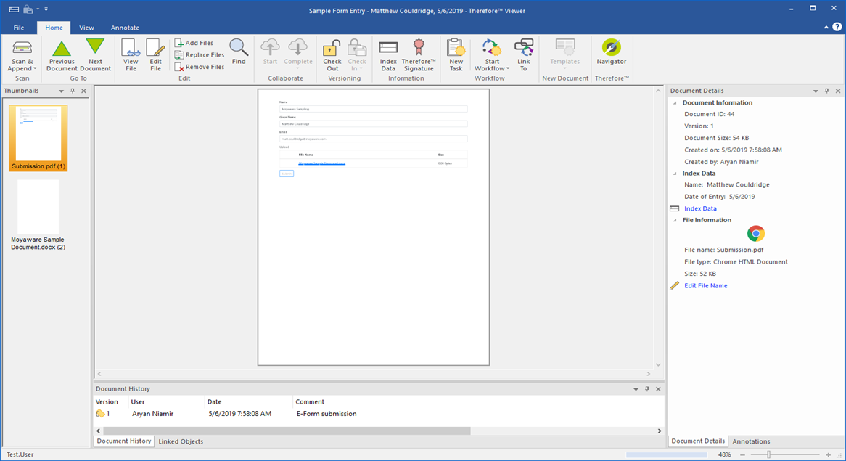846x461 pixels.
Task: Click the Edit File Name link
Action: (x=705, y=285)
